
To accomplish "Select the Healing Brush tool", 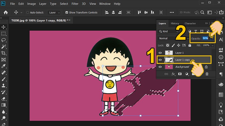I will pos(3,73).
